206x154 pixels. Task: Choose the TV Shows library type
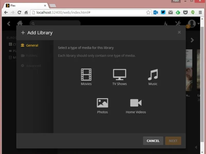119,77
